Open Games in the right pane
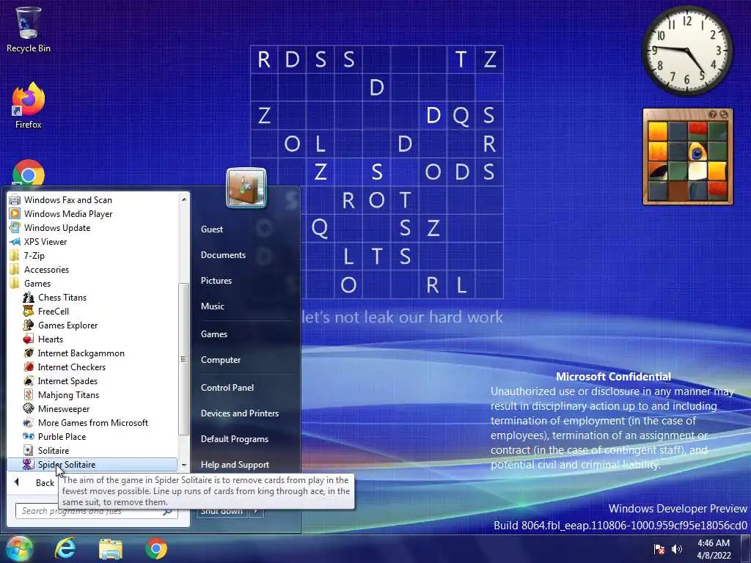 (214, 334)
